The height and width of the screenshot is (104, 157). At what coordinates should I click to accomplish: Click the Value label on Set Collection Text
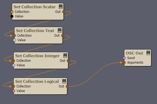[21, 40]
